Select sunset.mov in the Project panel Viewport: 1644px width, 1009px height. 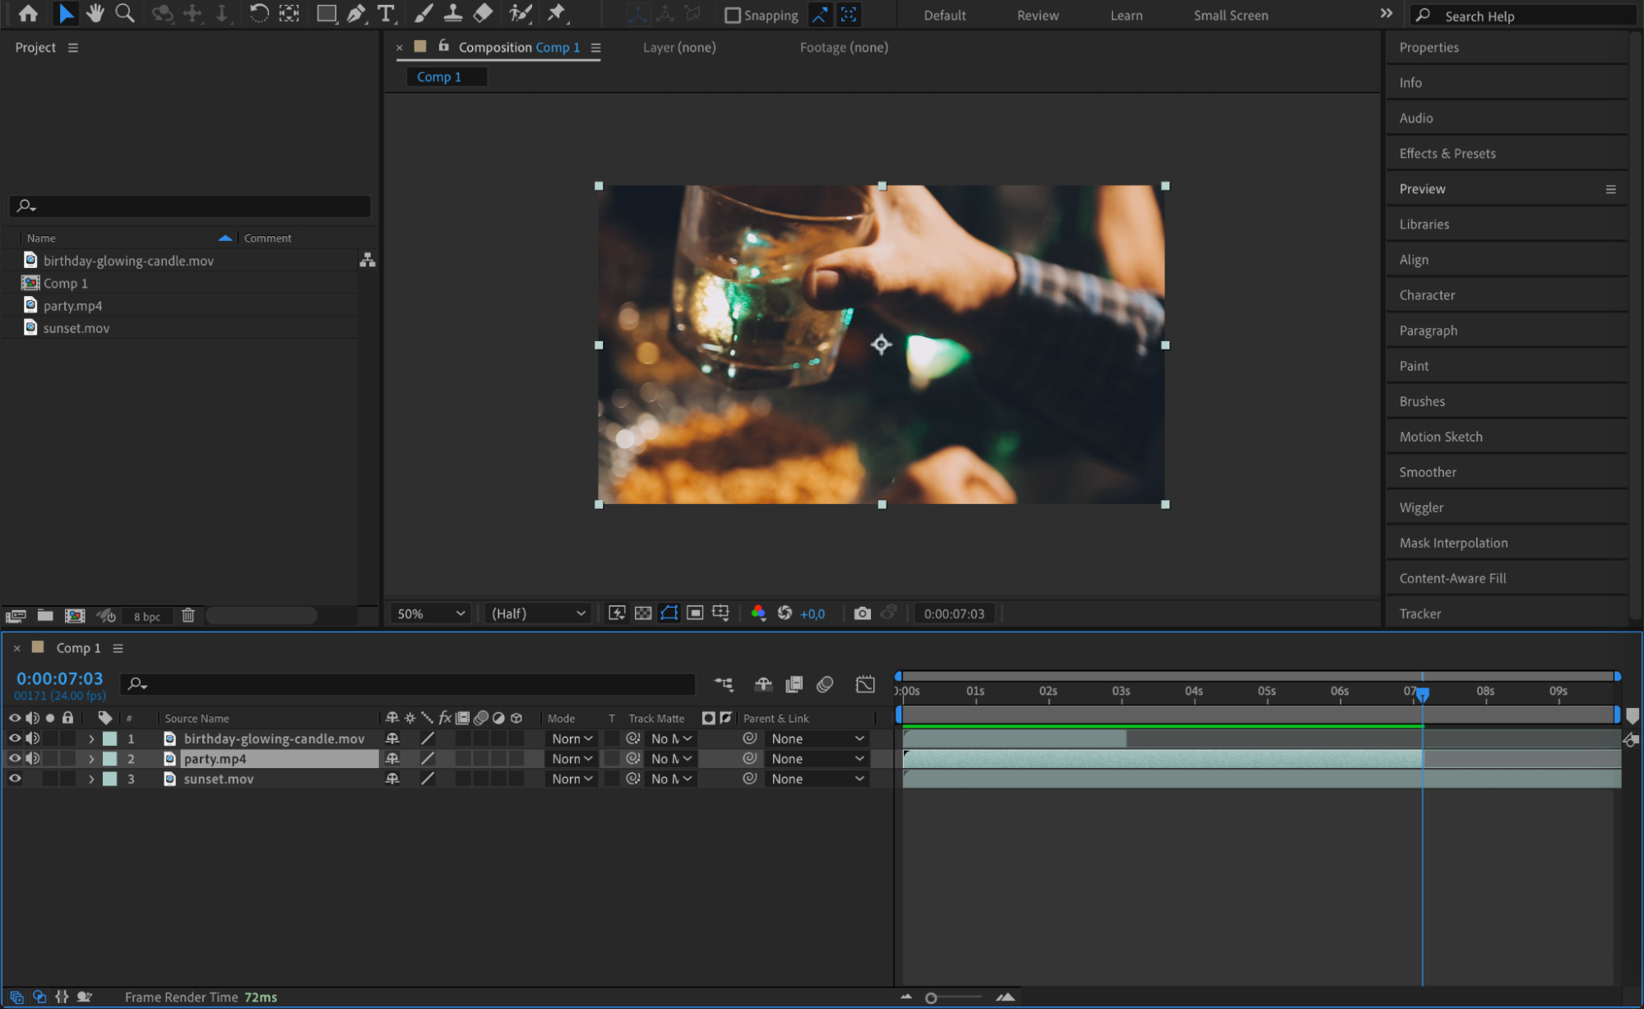[76, 328]
